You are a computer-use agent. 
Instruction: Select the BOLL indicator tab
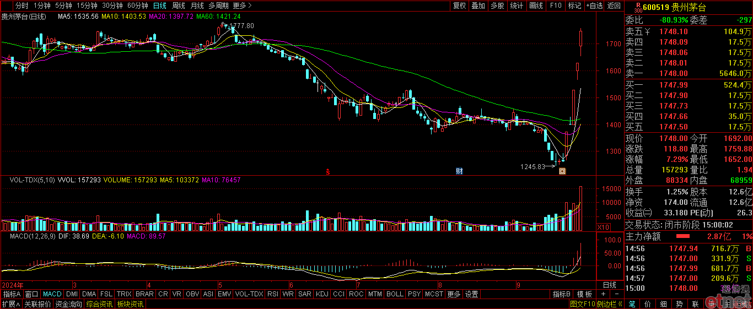click(x=395, y=294)
